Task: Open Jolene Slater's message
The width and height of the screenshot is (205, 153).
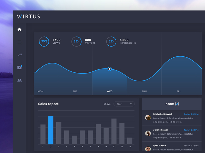Action: point(172,134)
